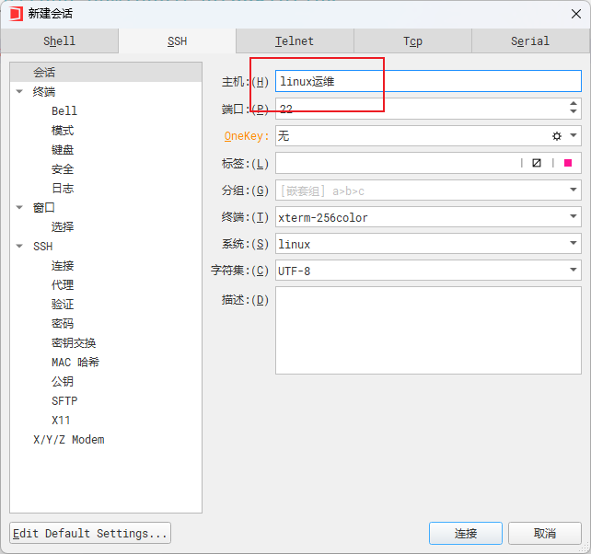Image resolution: width=591 pixels, height=554 pixels.
Task: Decrease port number with down arrow
Action: 574,113
